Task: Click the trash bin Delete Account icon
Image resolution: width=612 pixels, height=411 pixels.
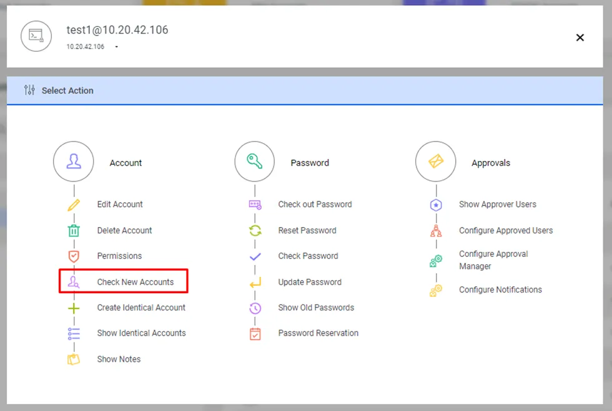Action: pyautogui.click(x=74, y=231)
